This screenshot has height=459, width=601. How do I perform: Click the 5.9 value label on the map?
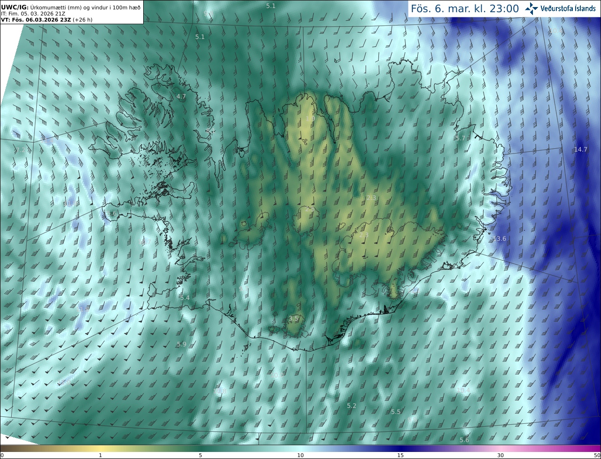(x=182, y=344)
